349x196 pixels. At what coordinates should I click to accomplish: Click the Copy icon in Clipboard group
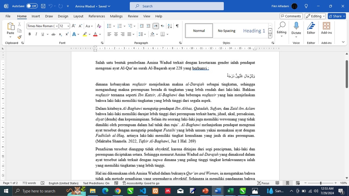tap(20, 31)
